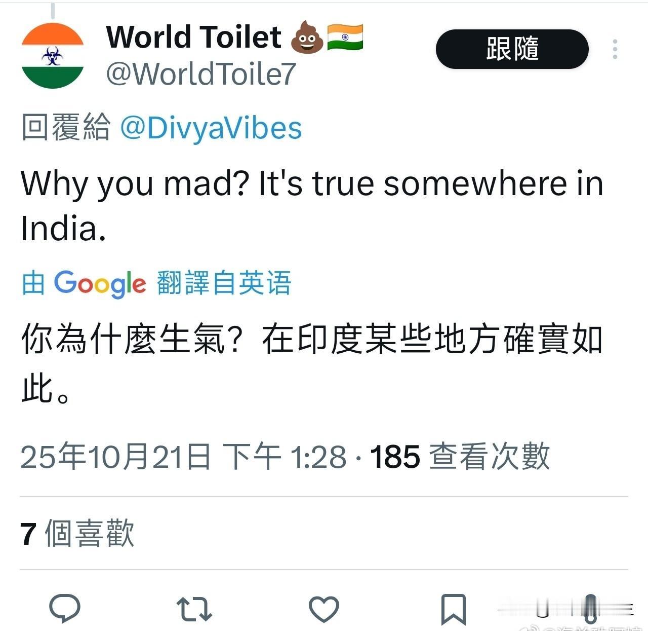648x631 pixels.
Task: Click the Google logo in translation notice
Action: pos(100,283)
